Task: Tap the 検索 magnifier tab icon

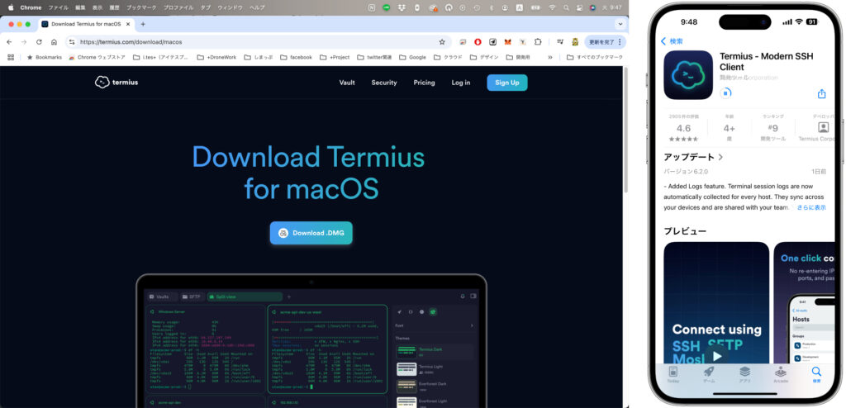Action: [816, 372]
